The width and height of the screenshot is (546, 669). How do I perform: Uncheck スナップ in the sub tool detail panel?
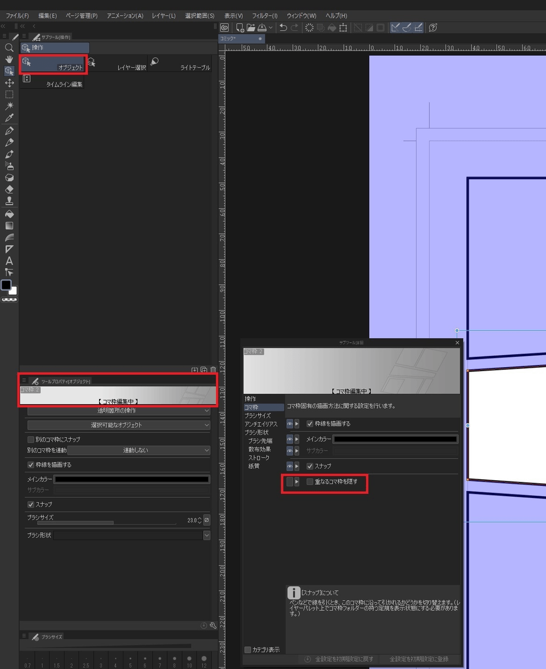(310, 466)
